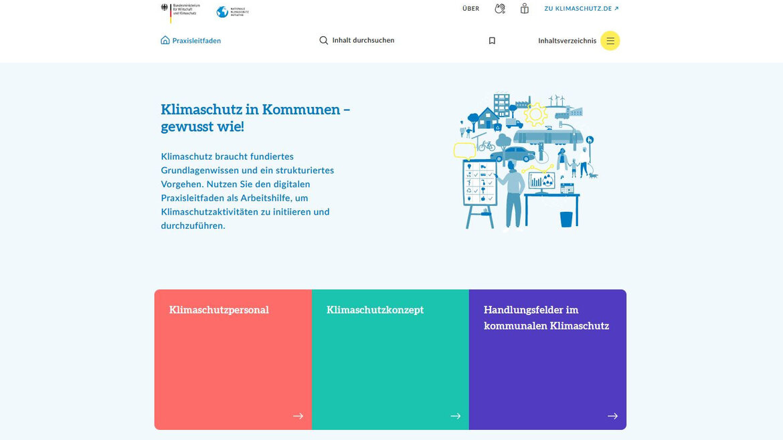Image resolution: width=783 pixels, height=440 pixels.
Task: Click the home icon next to Praxisleitfaden
Action: click(x=164, y=40)
